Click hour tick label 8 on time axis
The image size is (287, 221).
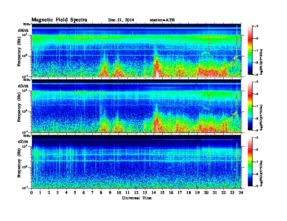pyautogui.click(x=101, y=192)
